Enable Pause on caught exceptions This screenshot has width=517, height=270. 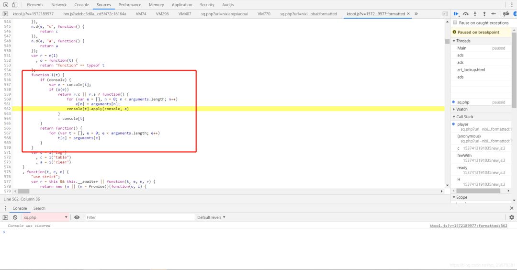(x=455, y=23)
